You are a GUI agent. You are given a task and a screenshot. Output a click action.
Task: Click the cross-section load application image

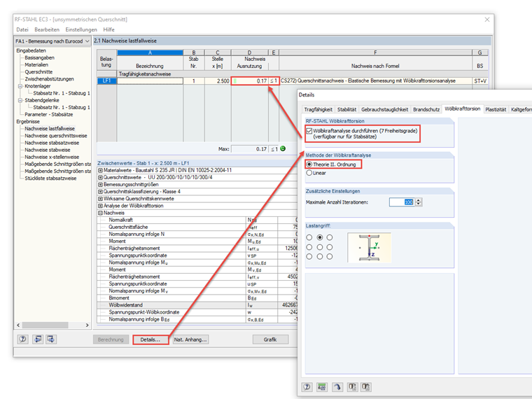coord(369,247)
